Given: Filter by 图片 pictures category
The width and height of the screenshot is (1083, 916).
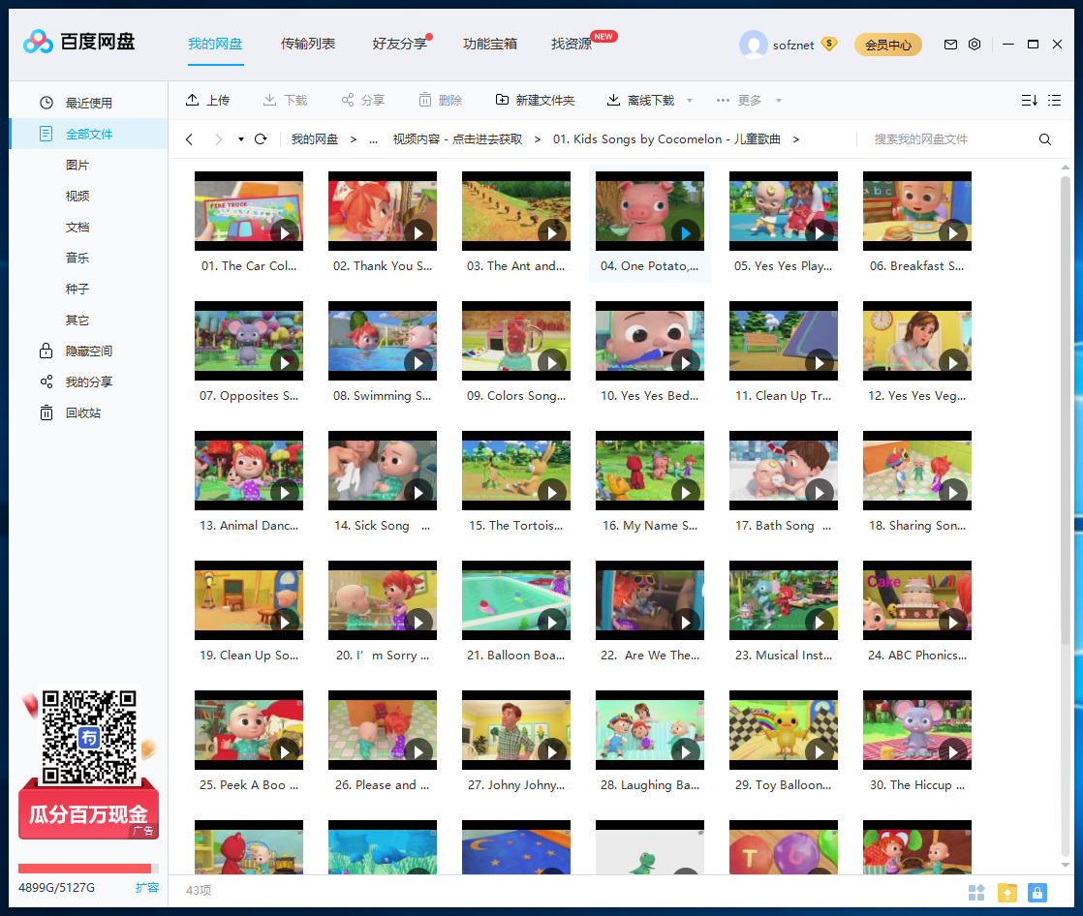Looking at the screenshot, I should click(x=77, y=165).
